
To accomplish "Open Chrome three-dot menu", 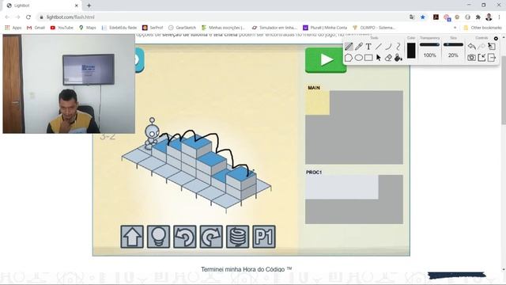I will coord(499,17).
